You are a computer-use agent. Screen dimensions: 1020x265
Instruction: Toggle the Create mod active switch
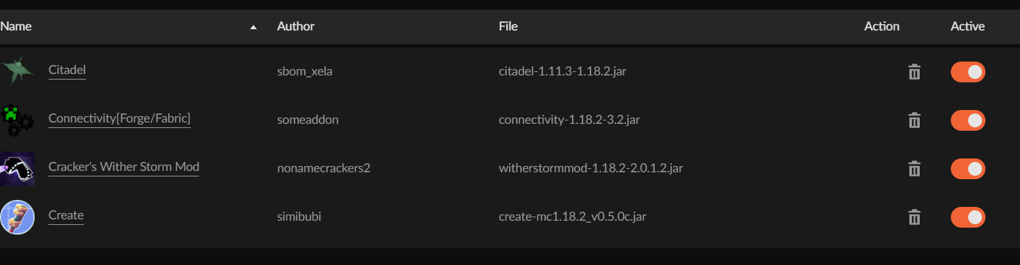pos(967,217)
